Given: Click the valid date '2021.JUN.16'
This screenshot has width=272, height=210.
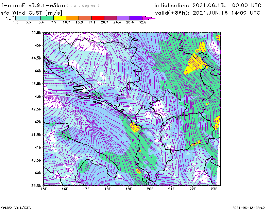Looking at the screenshot, I should [x=210, y=13].
